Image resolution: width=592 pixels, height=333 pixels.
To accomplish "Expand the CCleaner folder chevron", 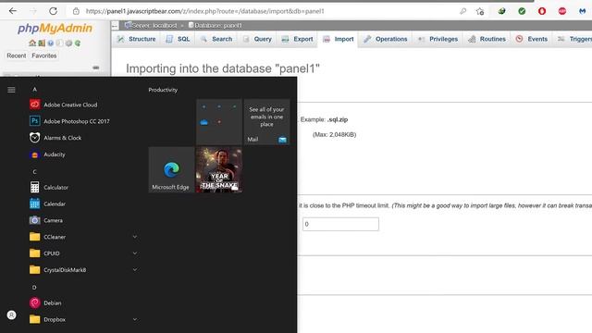I will coord(135,237).
